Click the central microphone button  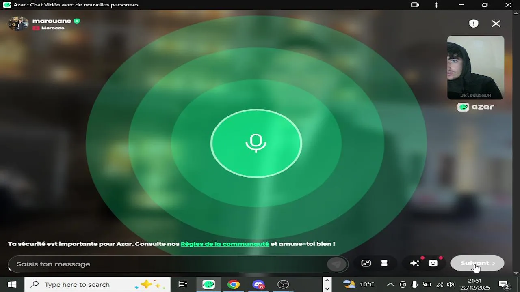[256, 143]
